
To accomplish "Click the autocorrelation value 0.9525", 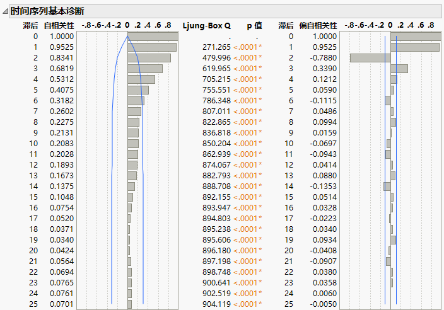I will [62, 47].
